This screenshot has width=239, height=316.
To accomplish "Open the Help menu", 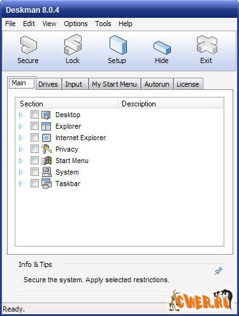I will [126, 24].
